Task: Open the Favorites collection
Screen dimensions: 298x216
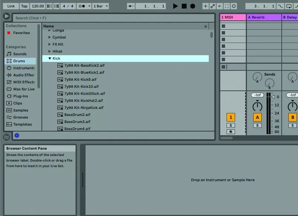Action: (21, 33)
